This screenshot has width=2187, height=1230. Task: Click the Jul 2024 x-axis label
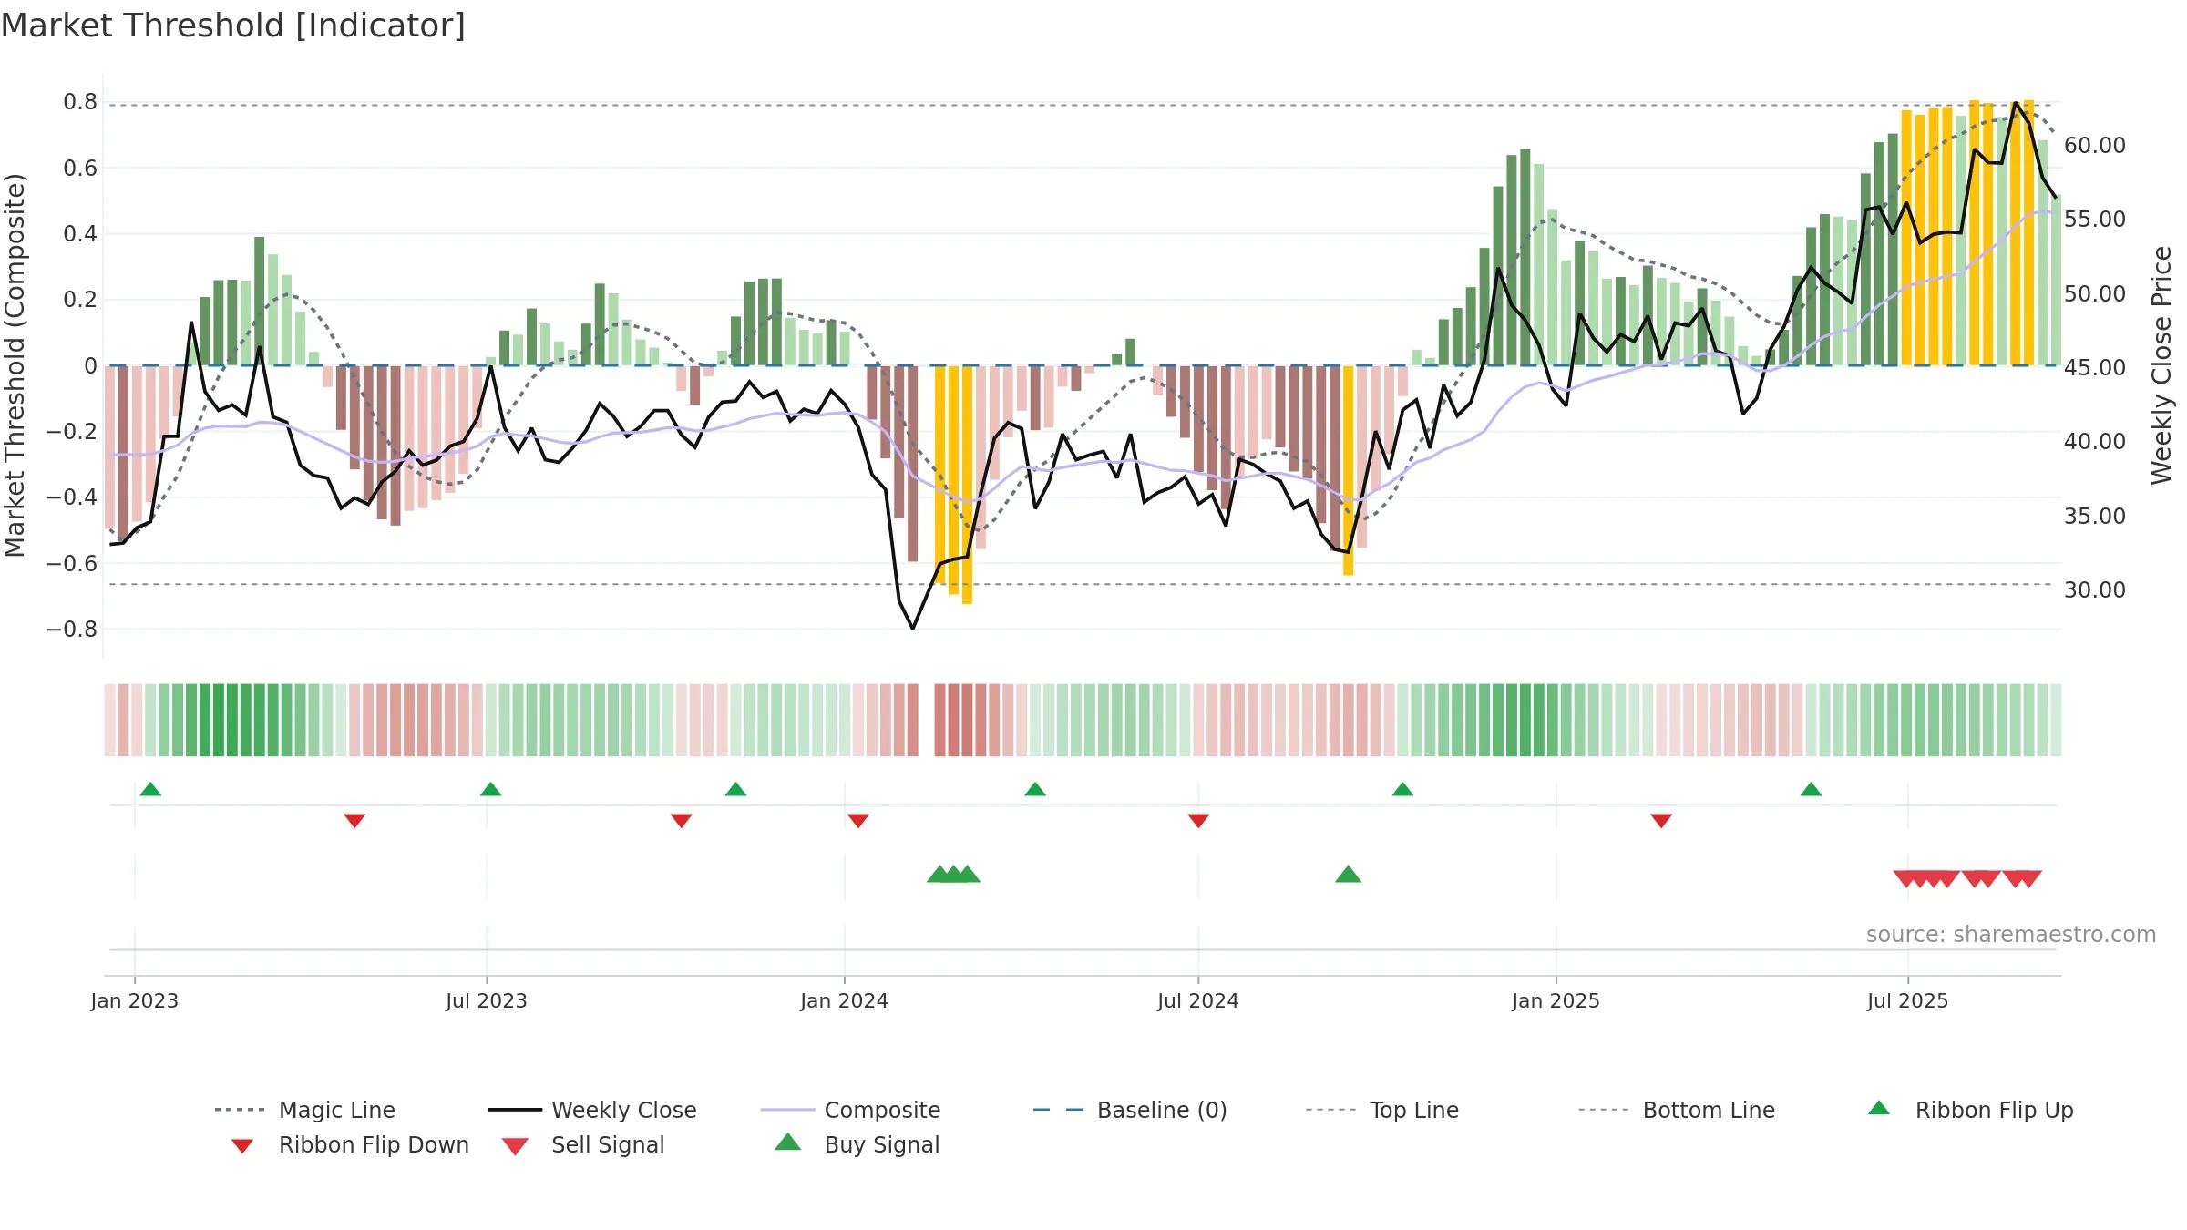(1198, 1001)
